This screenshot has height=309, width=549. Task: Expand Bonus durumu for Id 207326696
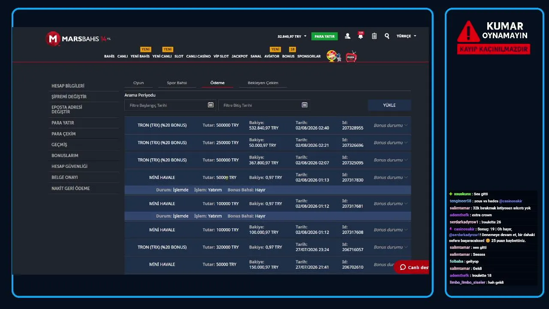pos(390,142)
